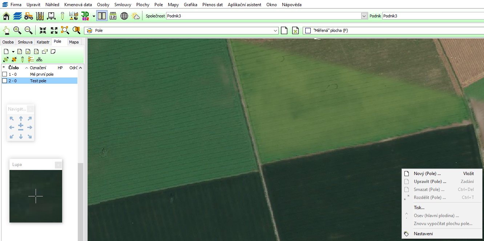This screenshot has height=241, width=484.
Task: Select the pointing hand tool
Action: [x=6, y=30]
